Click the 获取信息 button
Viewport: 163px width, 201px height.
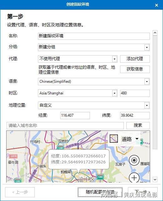135,69
